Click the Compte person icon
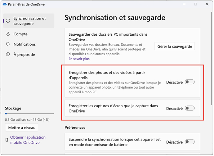This screenshot has width=214, height=156. click(x=8, y=34)
